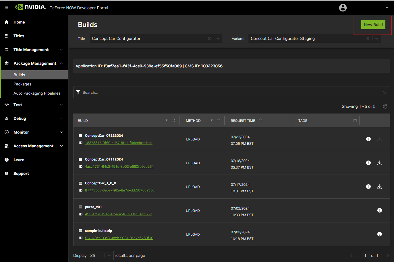Viewport: 394px width, 262px height.
Task: Go to Home page
Action: [19, 22]
